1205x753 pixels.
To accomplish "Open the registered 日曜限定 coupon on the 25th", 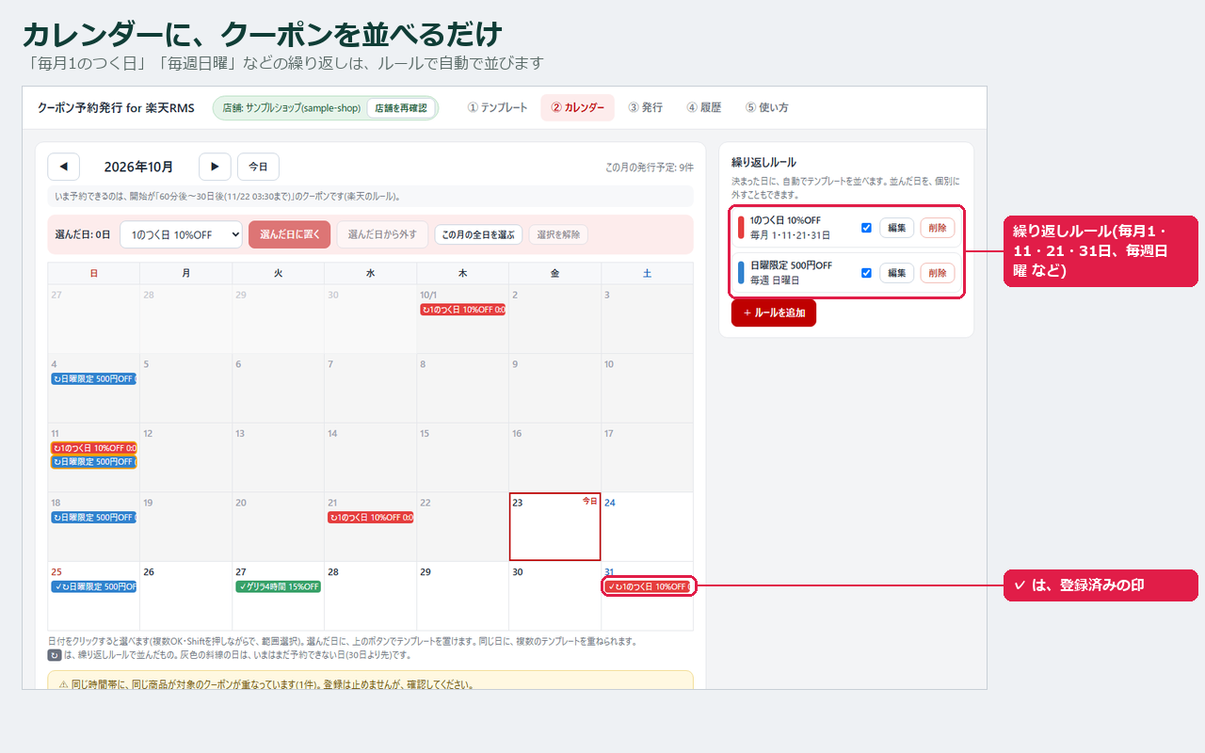I will tap(93, 587).
